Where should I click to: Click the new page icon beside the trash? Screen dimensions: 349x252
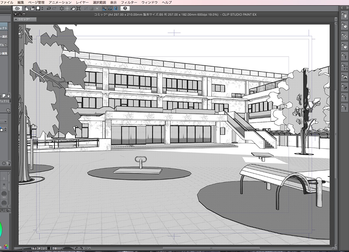[x=4, y=96]
